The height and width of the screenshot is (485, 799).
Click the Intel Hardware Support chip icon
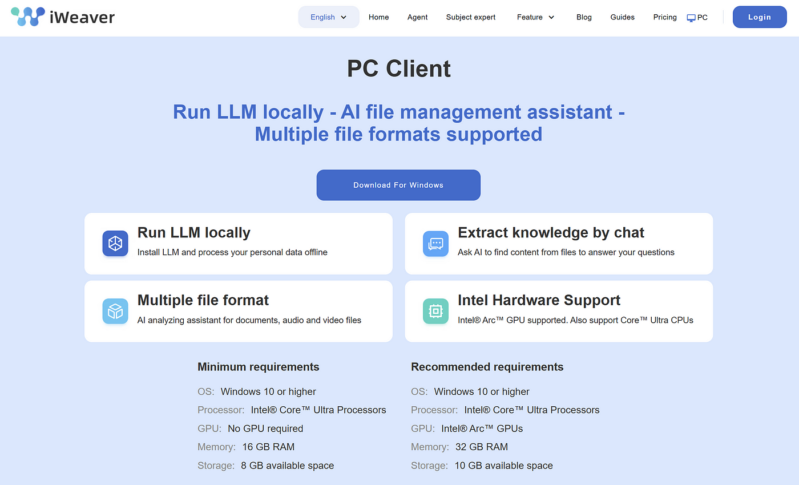click(435, 311)
